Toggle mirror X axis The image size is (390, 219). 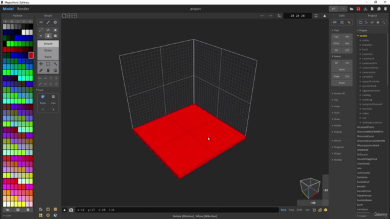45,78
